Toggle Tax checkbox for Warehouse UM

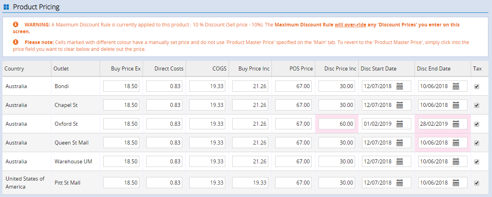click(477, 162)
